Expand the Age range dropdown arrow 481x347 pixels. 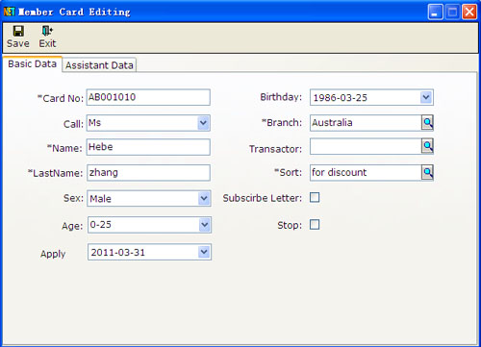(204, 225)
